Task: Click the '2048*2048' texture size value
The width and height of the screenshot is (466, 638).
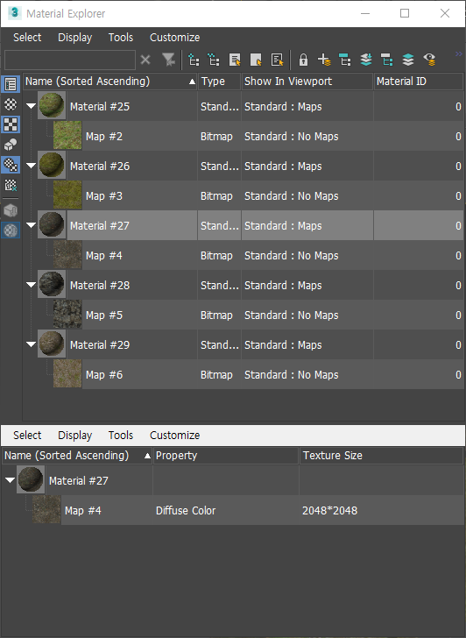Action: [x=329, y=511]
